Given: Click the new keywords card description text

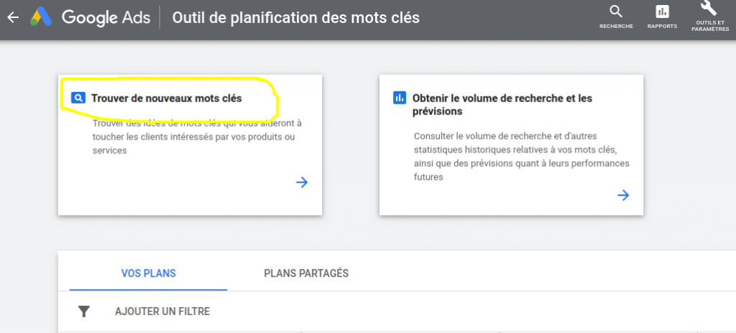Looking at the screenshot, I should pos(197,137).
